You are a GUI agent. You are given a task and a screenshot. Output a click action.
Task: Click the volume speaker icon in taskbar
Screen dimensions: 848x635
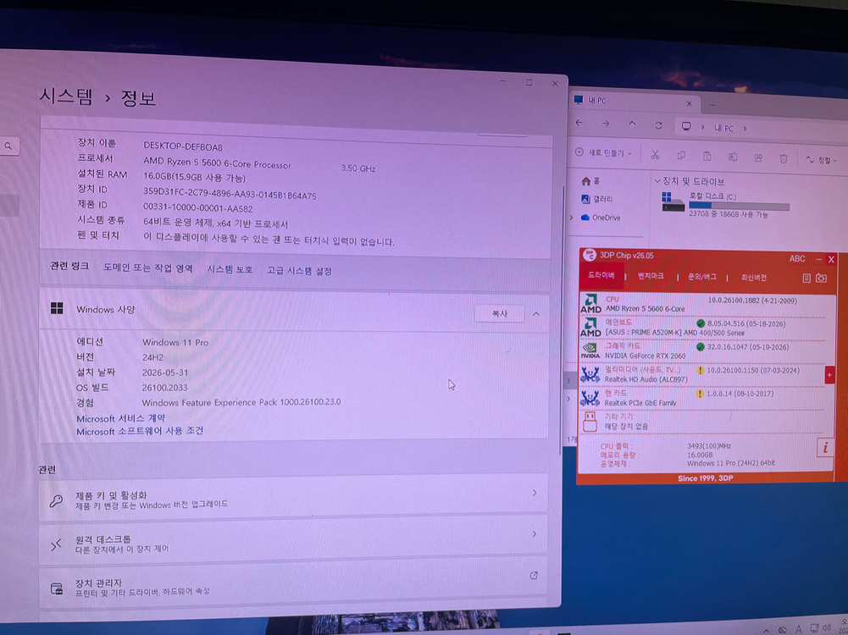click(826, 628)
